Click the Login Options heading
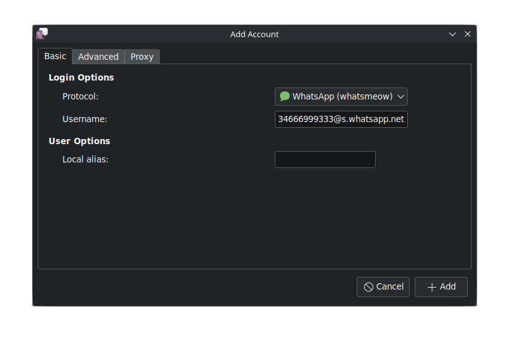508x338 pixels. (81, 77)
